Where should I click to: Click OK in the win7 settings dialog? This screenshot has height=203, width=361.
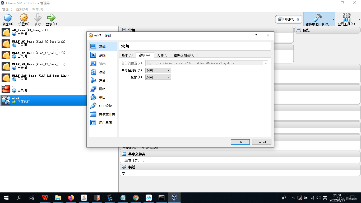click(240, 142)
